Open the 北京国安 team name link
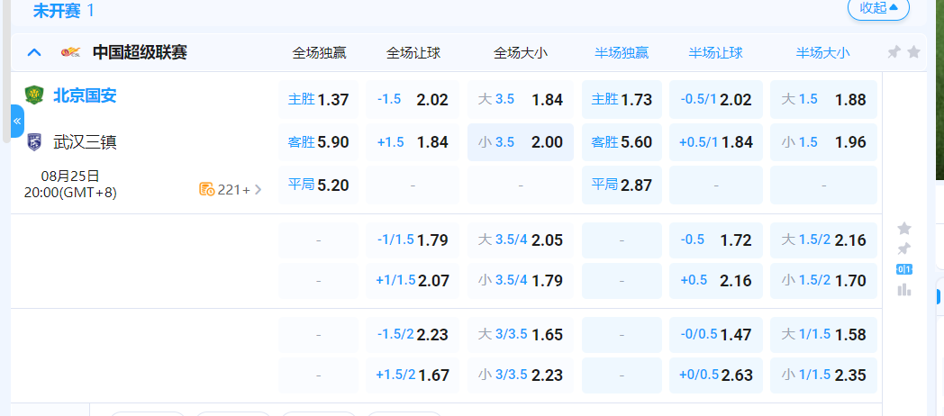The image size is (944, 416). click(x=85, y=95)
